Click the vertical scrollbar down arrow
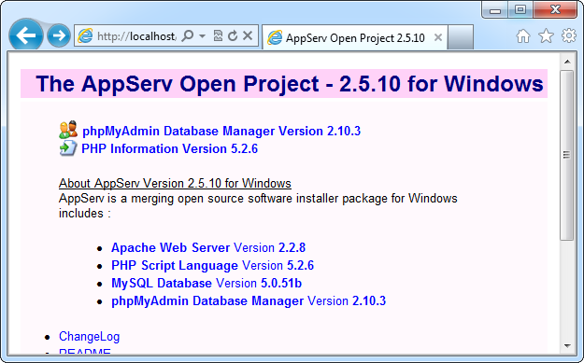Screen dimensions: 584x363 (567, 345)
